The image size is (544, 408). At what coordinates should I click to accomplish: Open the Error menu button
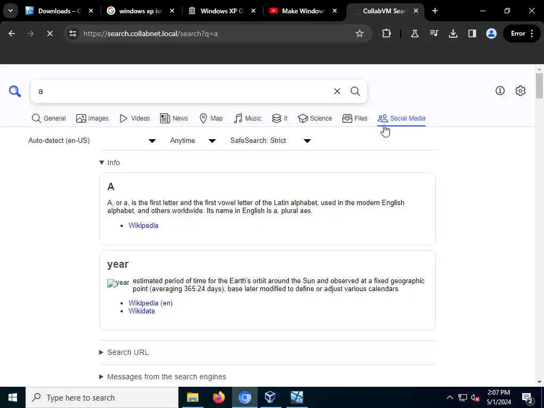point(522,33)
